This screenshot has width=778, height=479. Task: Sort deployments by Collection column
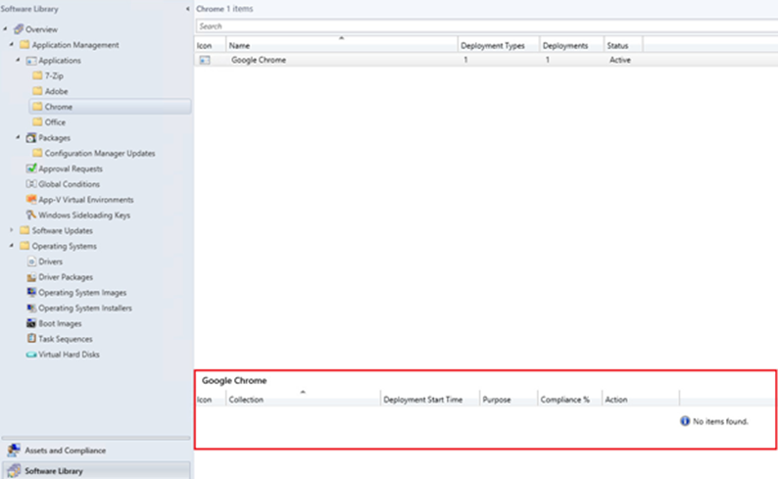point(303,400)
